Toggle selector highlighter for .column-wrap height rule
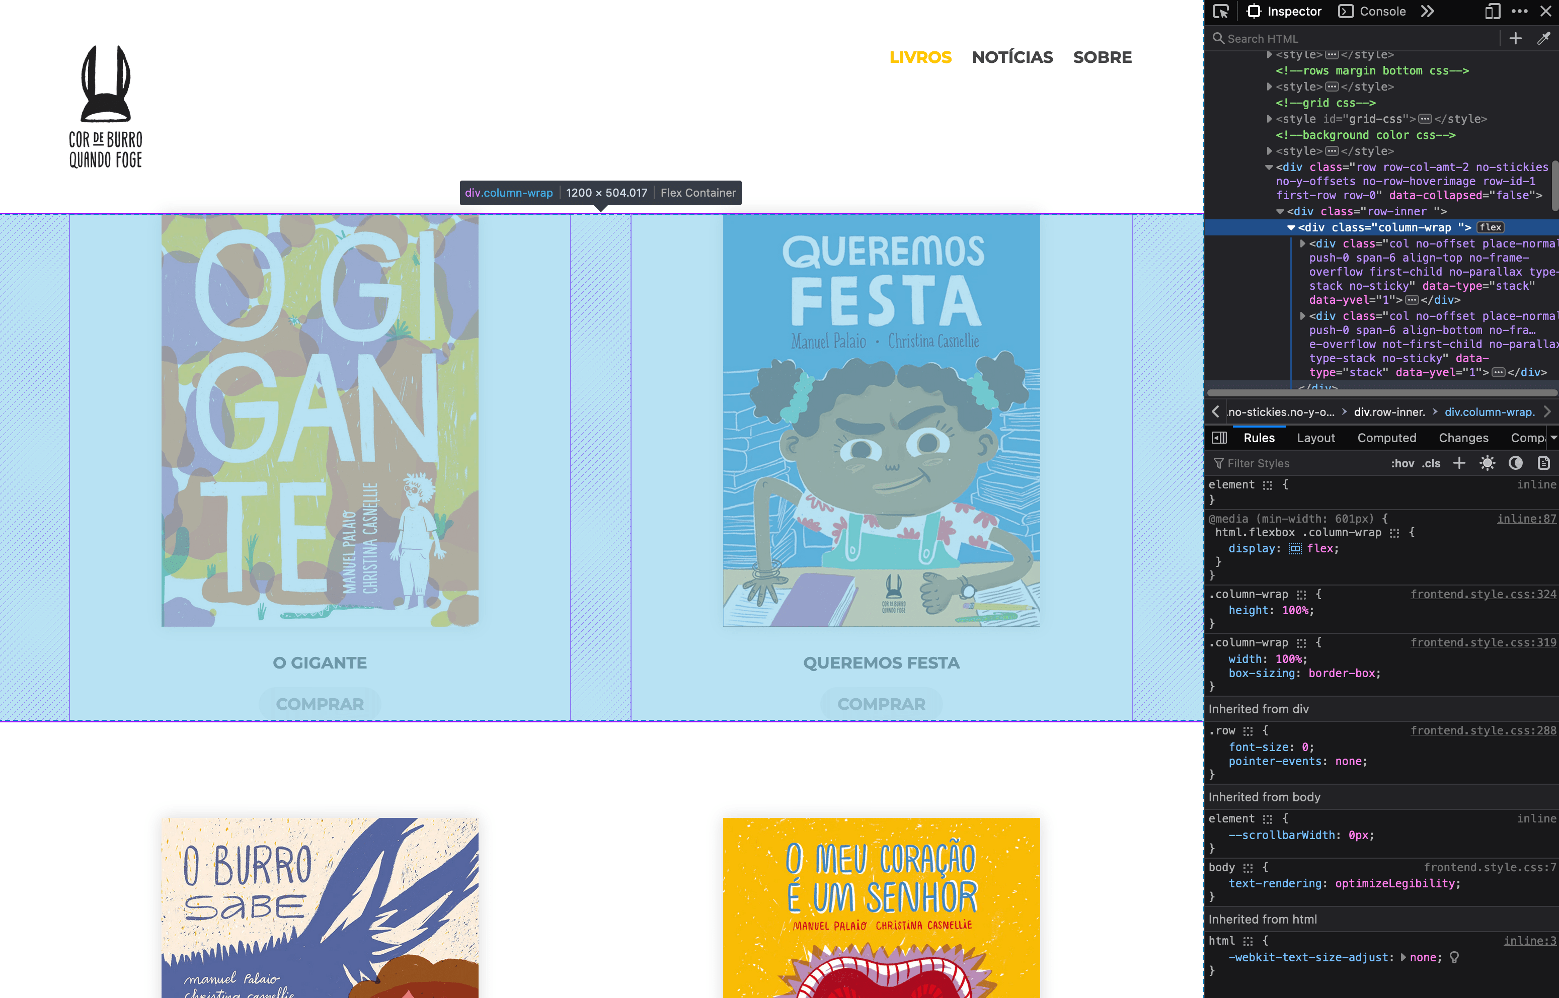1559x998 pixels. 1301,594
